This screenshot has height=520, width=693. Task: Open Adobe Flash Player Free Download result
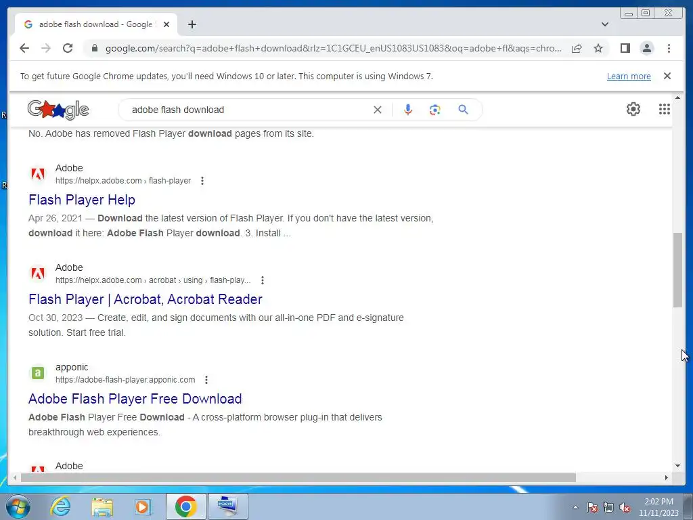tap(135, 399)
